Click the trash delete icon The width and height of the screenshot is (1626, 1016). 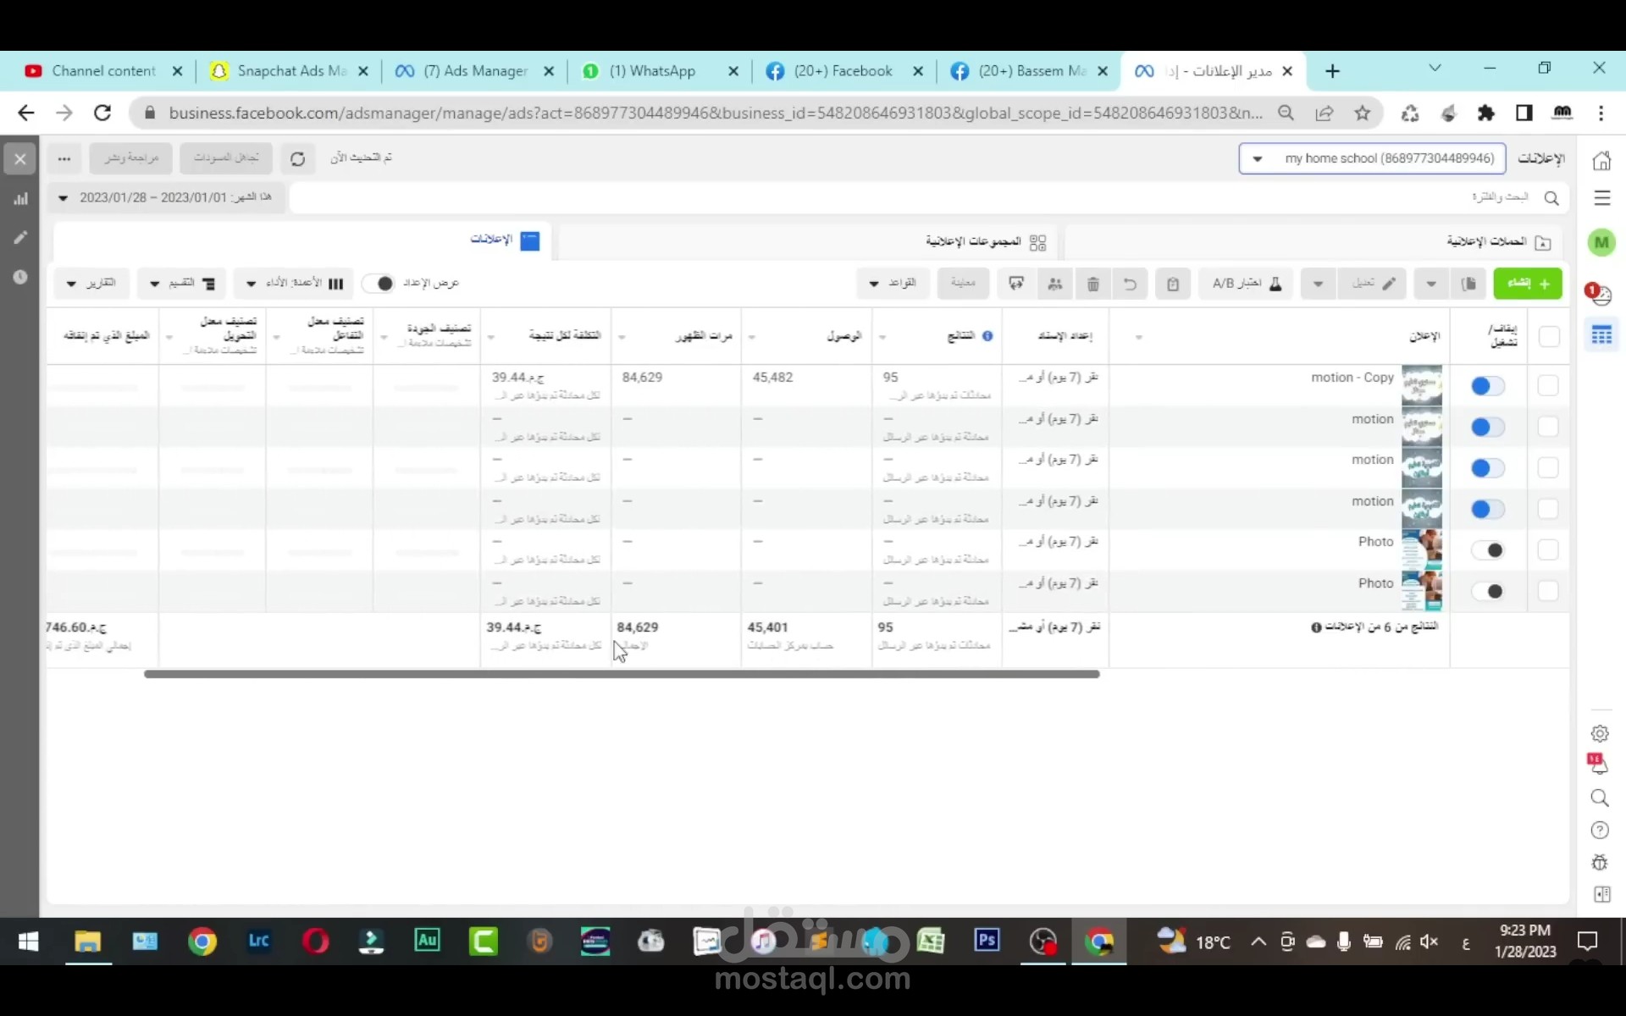1092,284
